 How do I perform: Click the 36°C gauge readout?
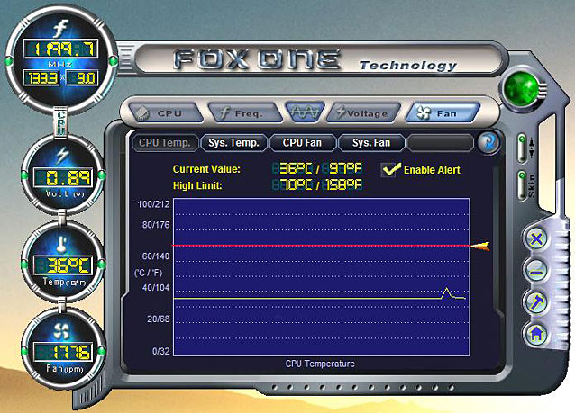coord(63,265)
